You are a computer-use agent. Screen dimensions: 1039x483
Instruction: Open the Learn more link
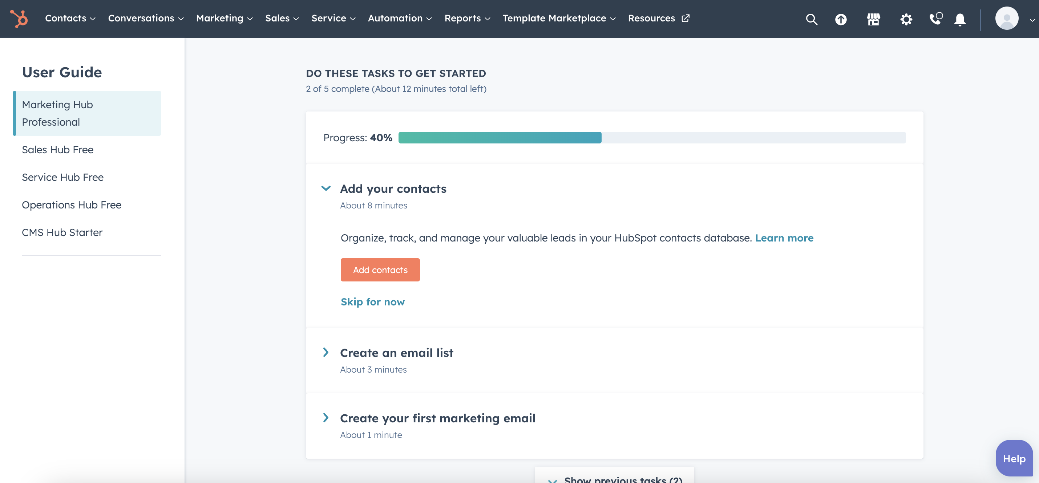(x=784, y=238)
